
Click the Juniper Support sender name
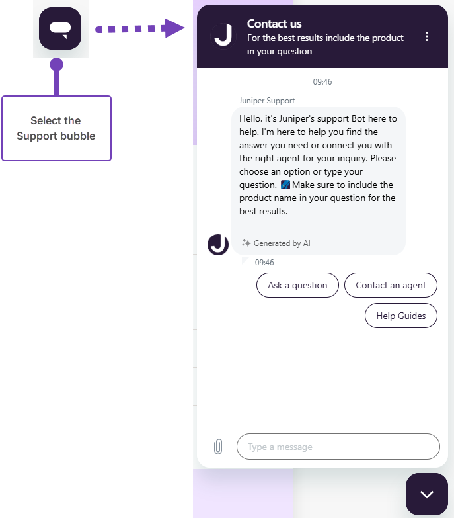267,101
